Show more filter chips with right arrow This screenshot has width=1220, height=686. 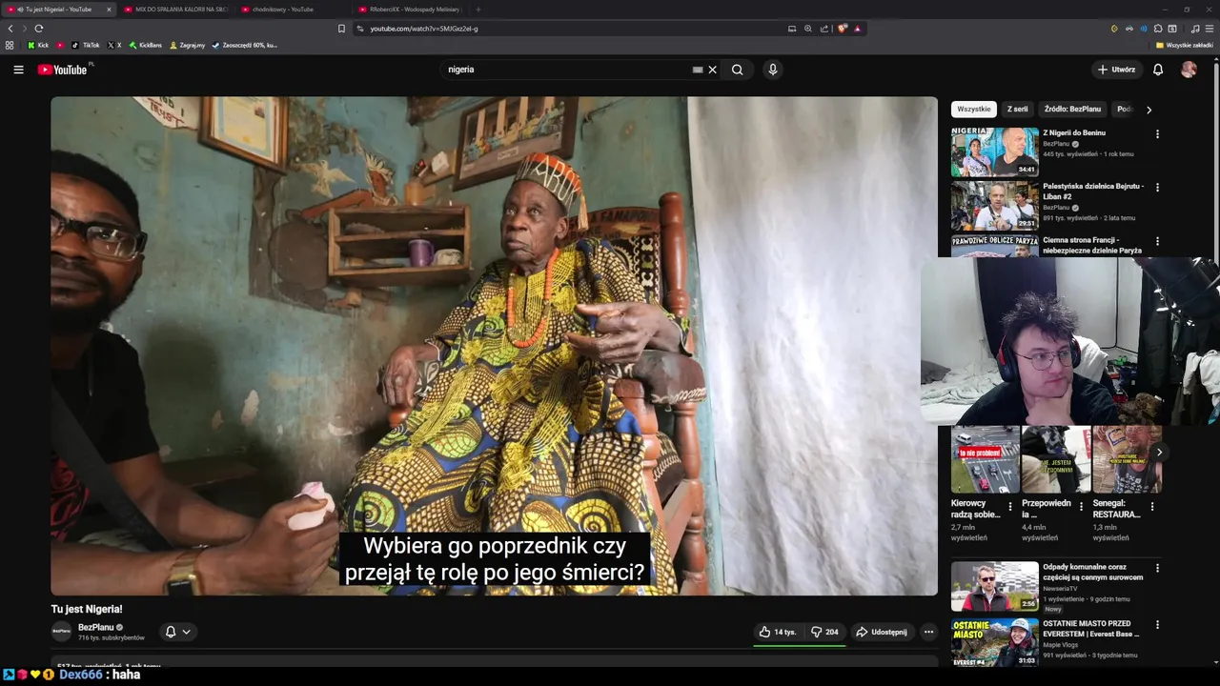pyautogui.click(x=1149, y=110)
